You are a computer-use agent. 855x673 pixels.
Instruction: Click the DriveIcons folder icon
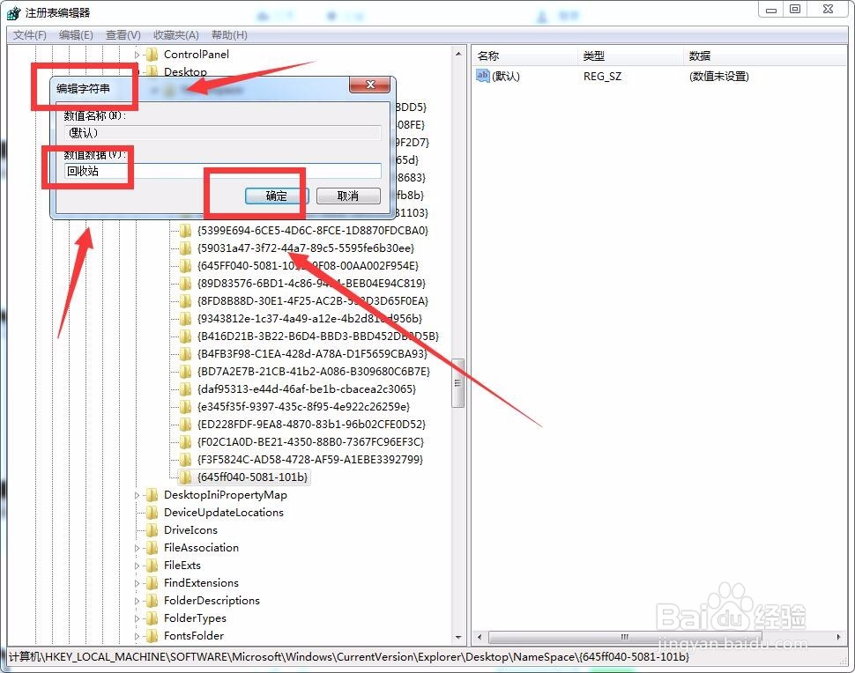[152, 530]
